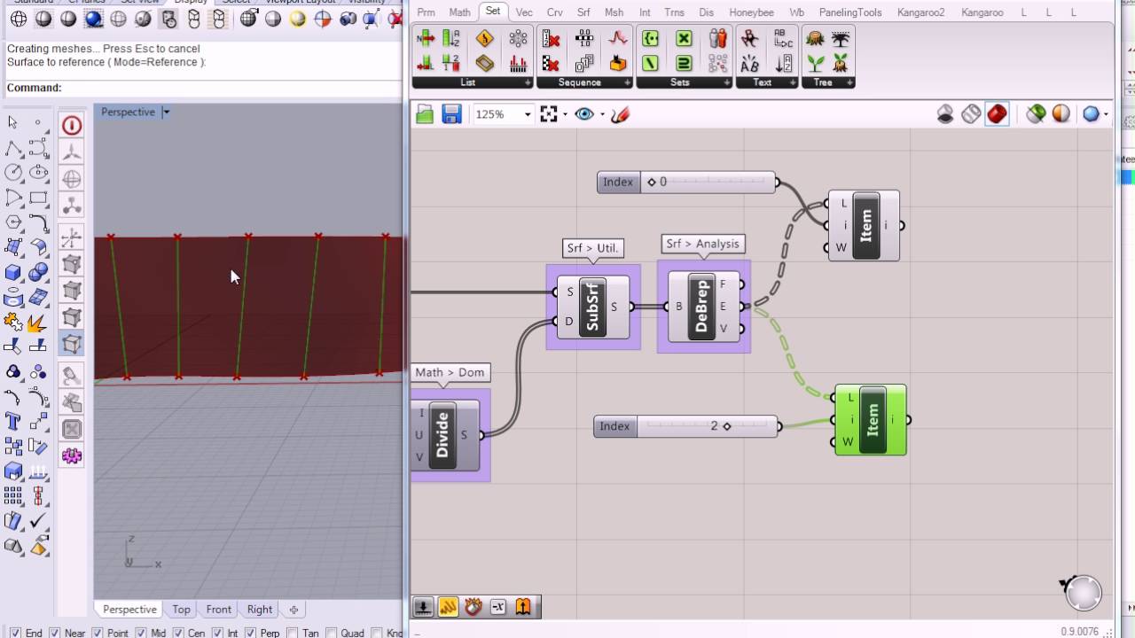Switch to the Math component tab
This screenshot has width=1135, height=638.
[x=459, y=12]
